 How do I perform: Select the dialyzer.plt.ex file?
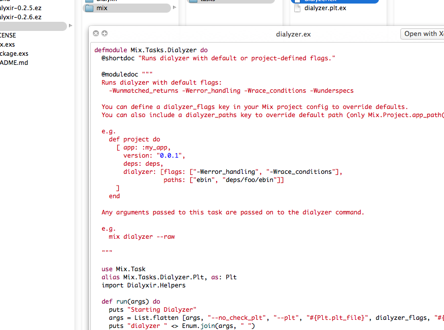[325, 8]
